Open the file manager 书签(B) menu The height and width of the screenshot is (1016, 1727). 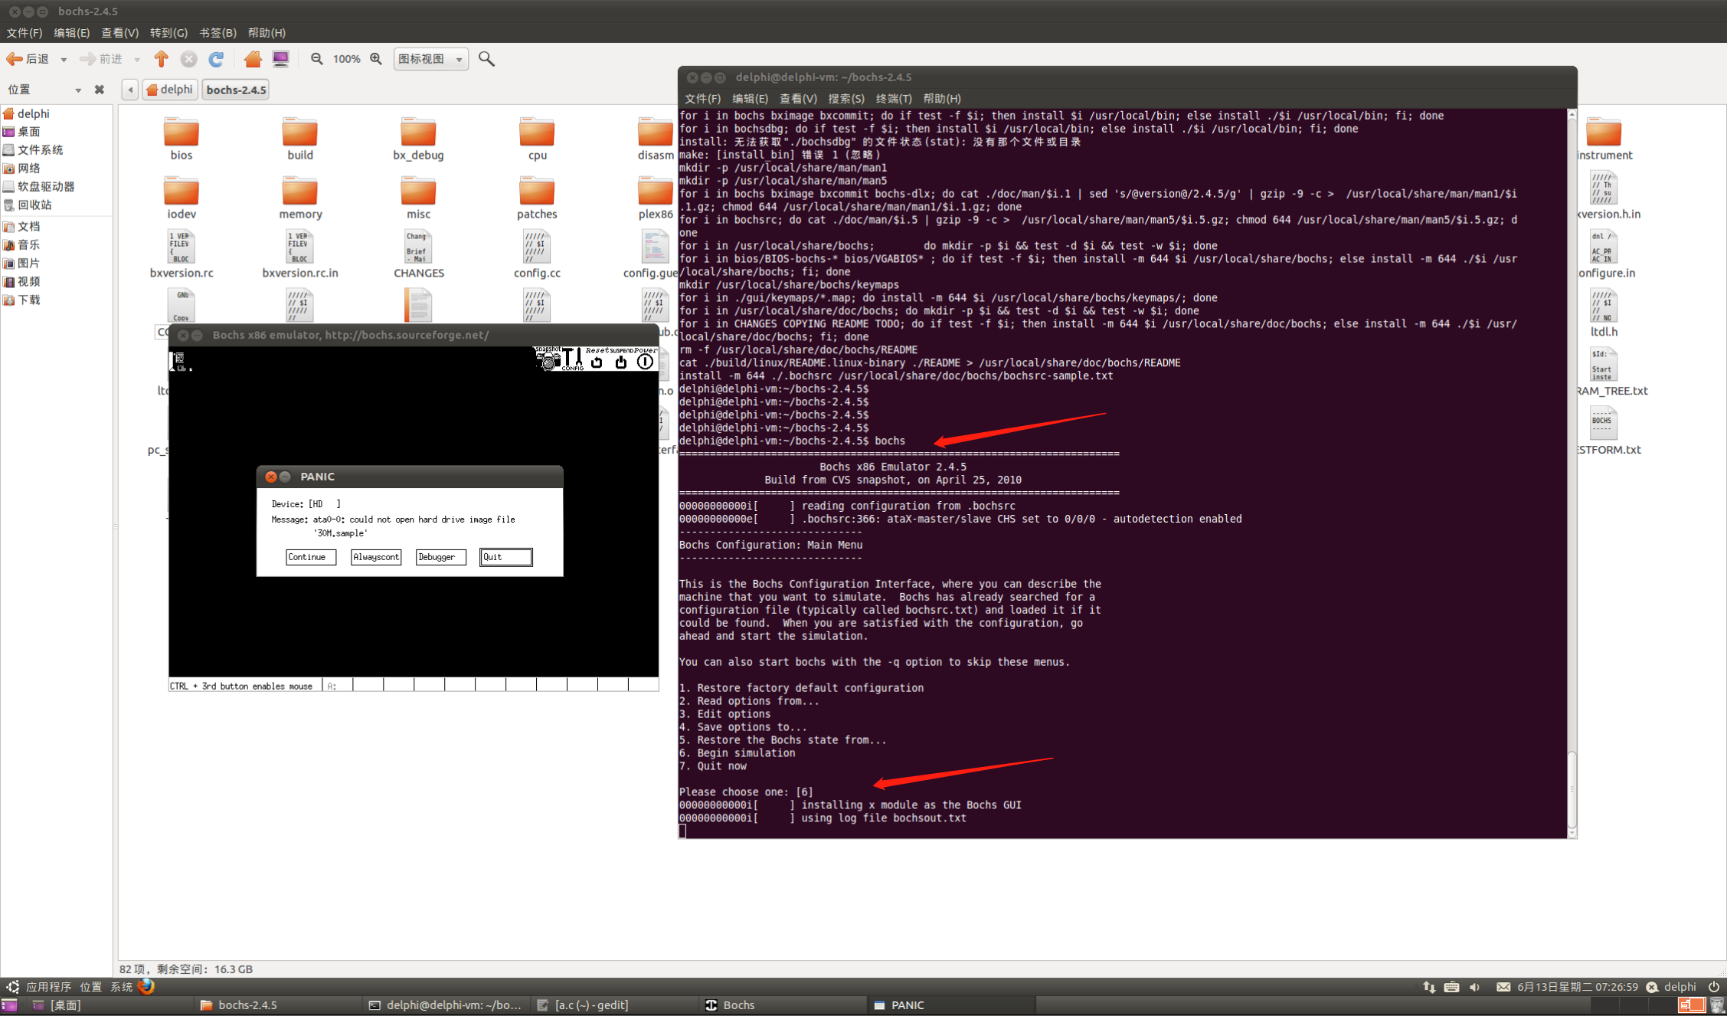[x=218, y=33]
